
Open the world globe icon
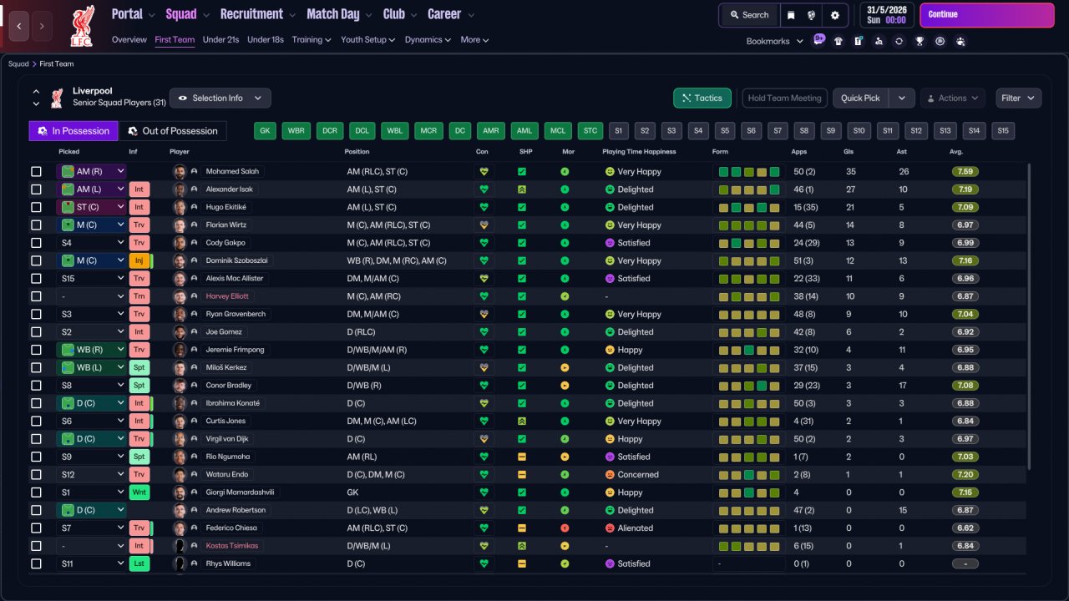pyautogui.click(x=812, y=15)
